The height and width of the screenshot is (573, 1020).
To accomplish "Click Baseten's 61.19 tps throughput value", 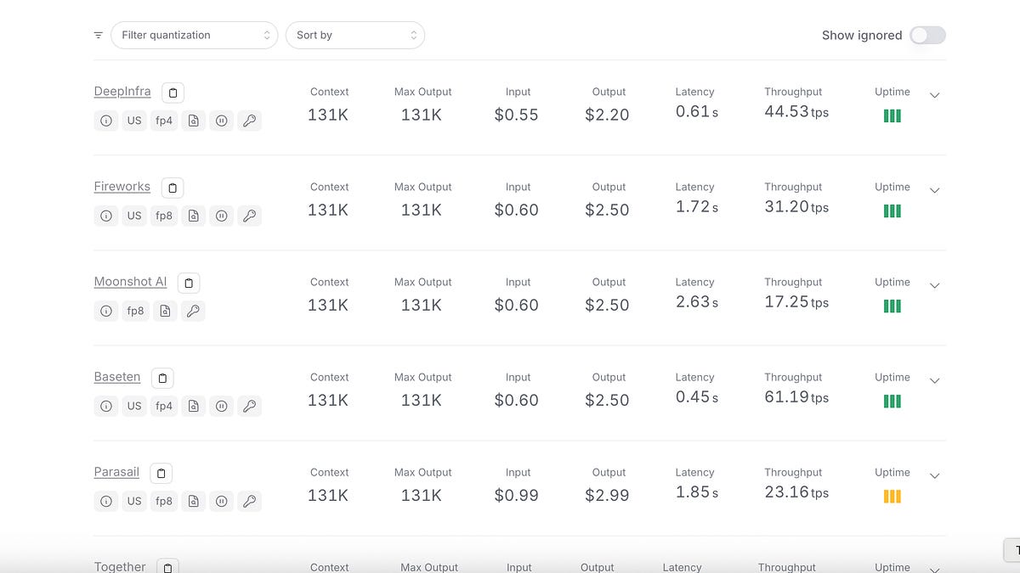I will (x=796, y=396).
